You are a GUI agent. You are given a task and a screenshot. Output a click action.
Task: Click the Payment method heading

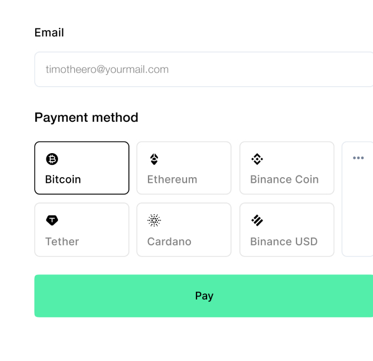86,117
